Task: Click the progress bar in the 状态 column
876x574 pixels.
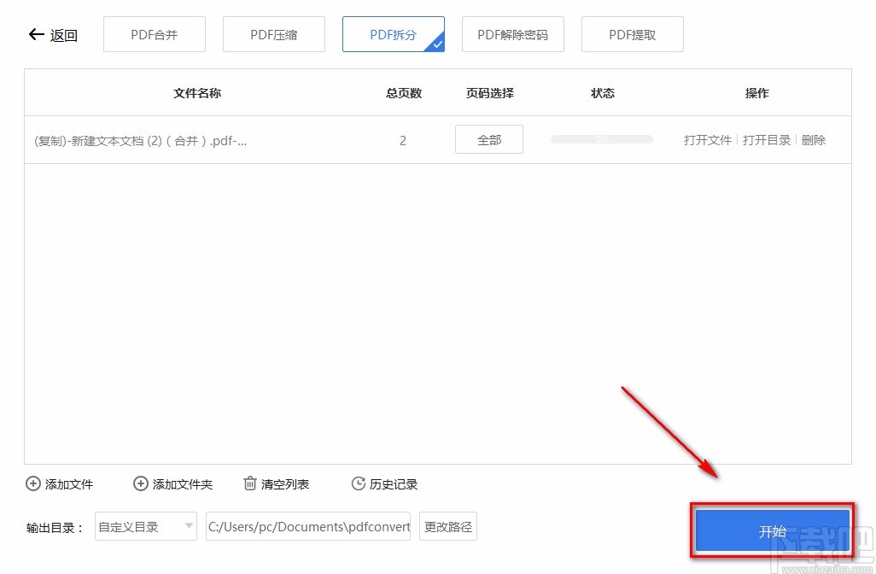Action: 601,138
